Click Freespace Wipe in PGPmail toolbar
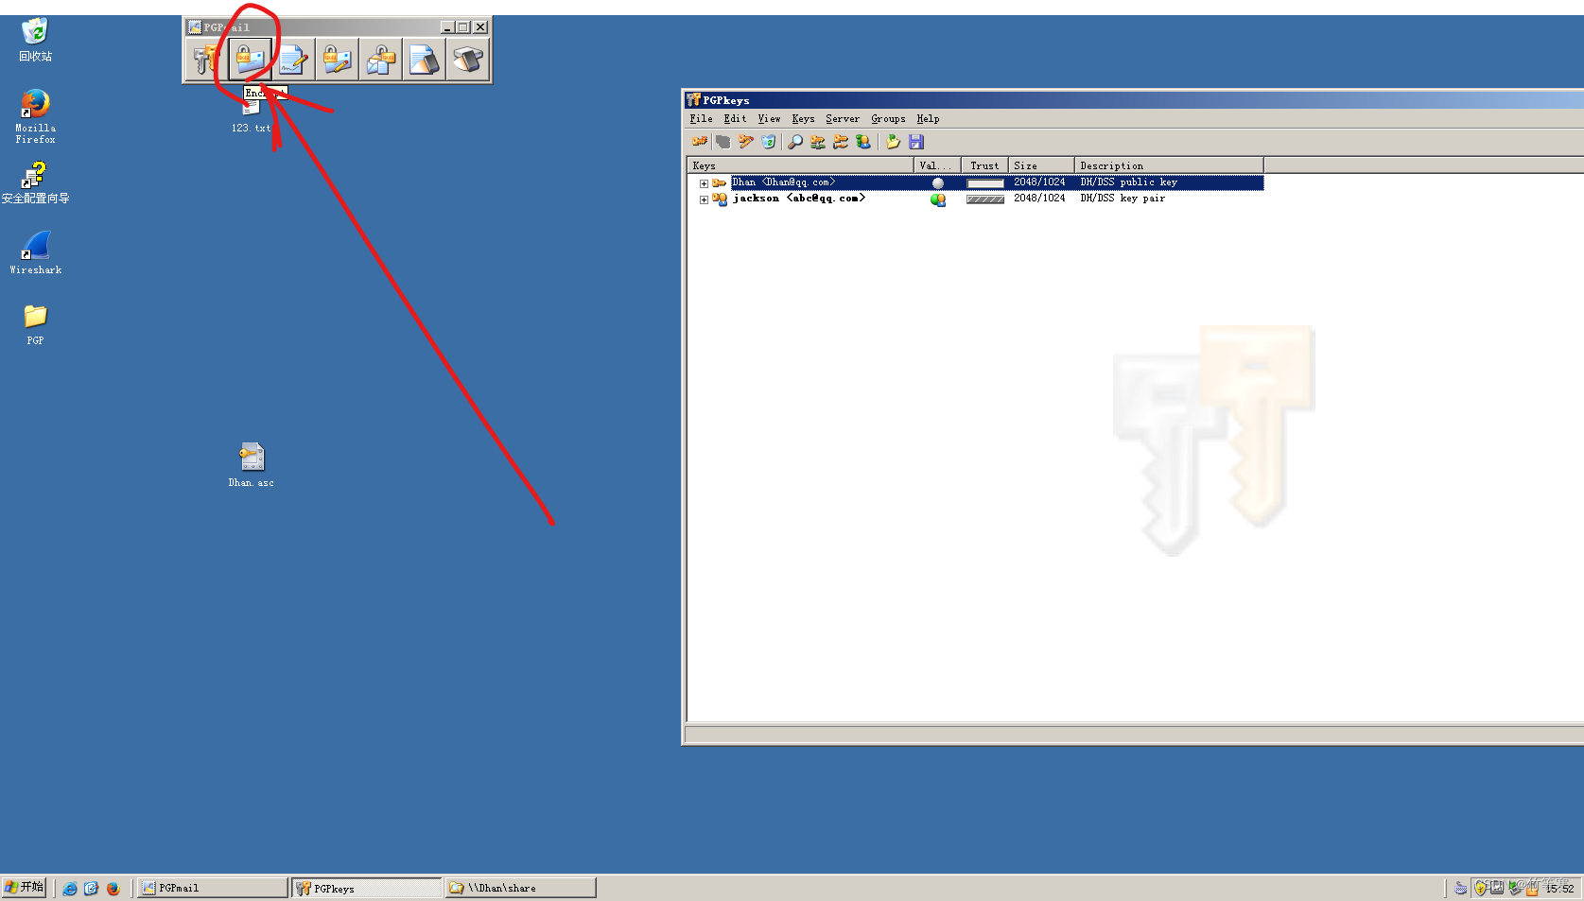The image size is (1584, 901). click(467, 60)
